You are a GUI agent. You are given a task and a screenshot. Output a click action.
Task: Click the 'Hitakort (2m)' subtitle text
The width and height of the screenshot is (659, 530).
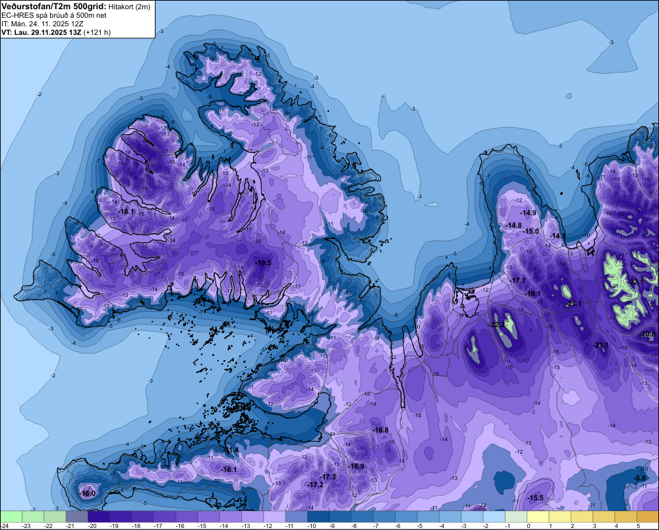click(x=129, y=7)
